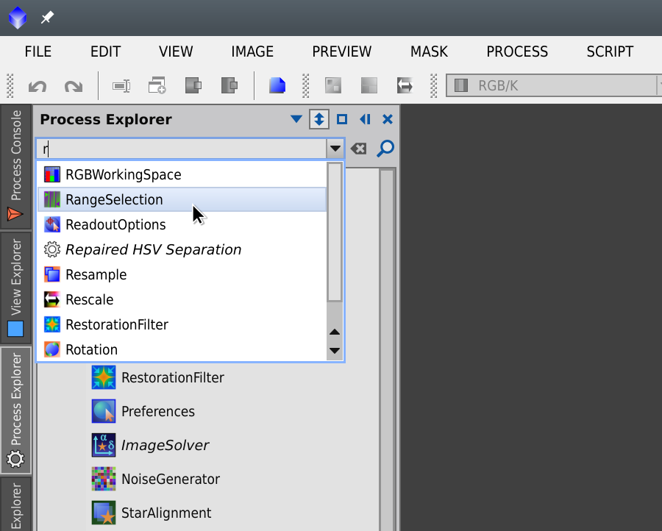Click the gray gradient squares toolbar icon

(x=369, y=86)
